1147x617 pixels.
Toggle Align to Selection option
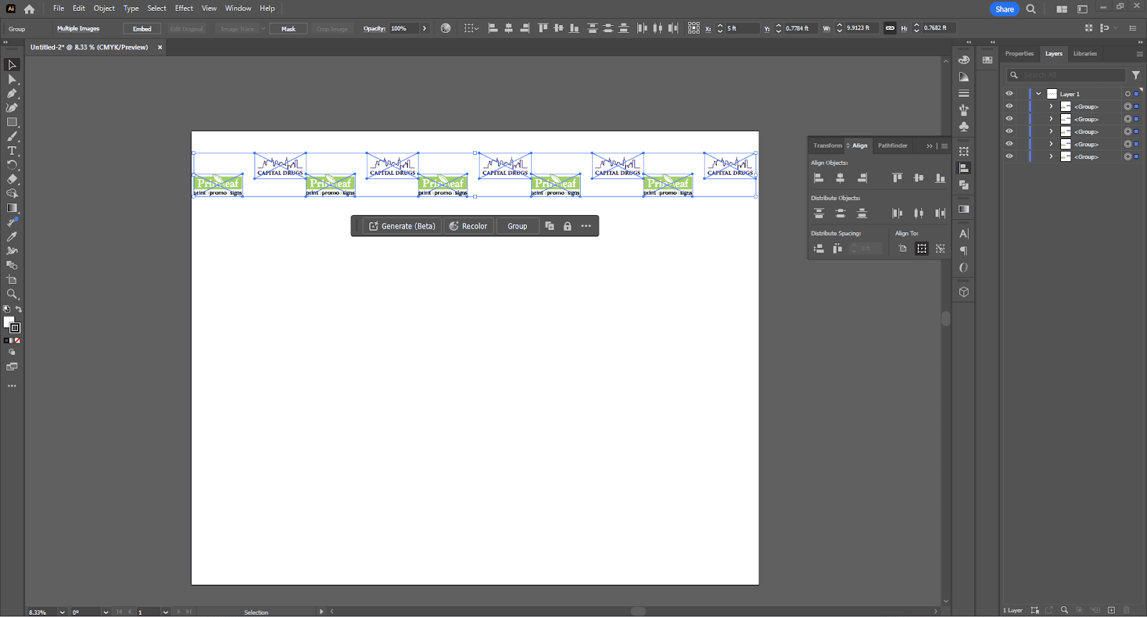point(922,249)
